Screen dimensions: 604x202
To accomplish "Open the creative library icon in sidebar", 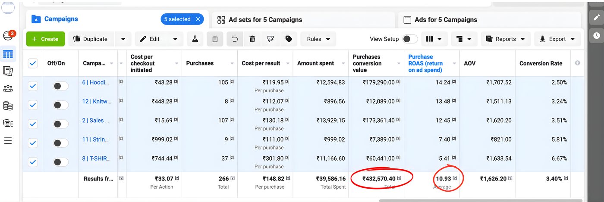I will click(x=8, y=123).
